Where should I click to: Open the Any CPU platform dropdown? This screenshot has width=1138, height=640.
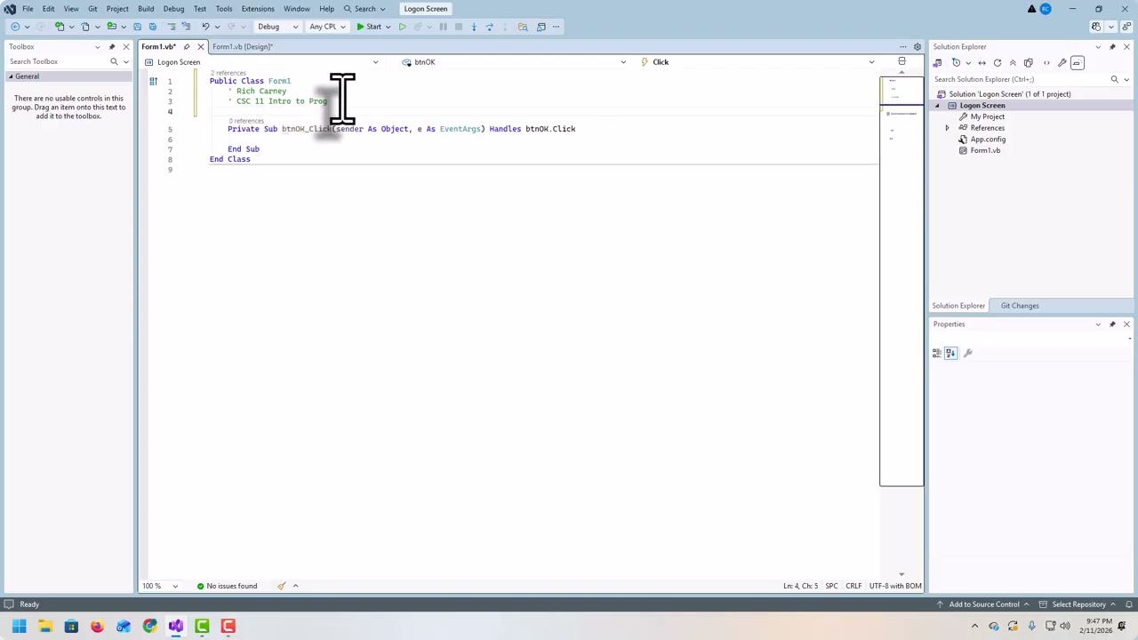click(326, 27)
